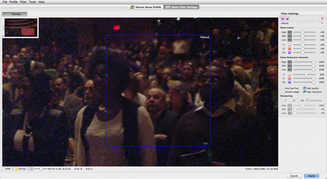Viewport: 327px width, 179px height.
Task: Enable Sharpening for the Y channel
Action: pos(283,100)
